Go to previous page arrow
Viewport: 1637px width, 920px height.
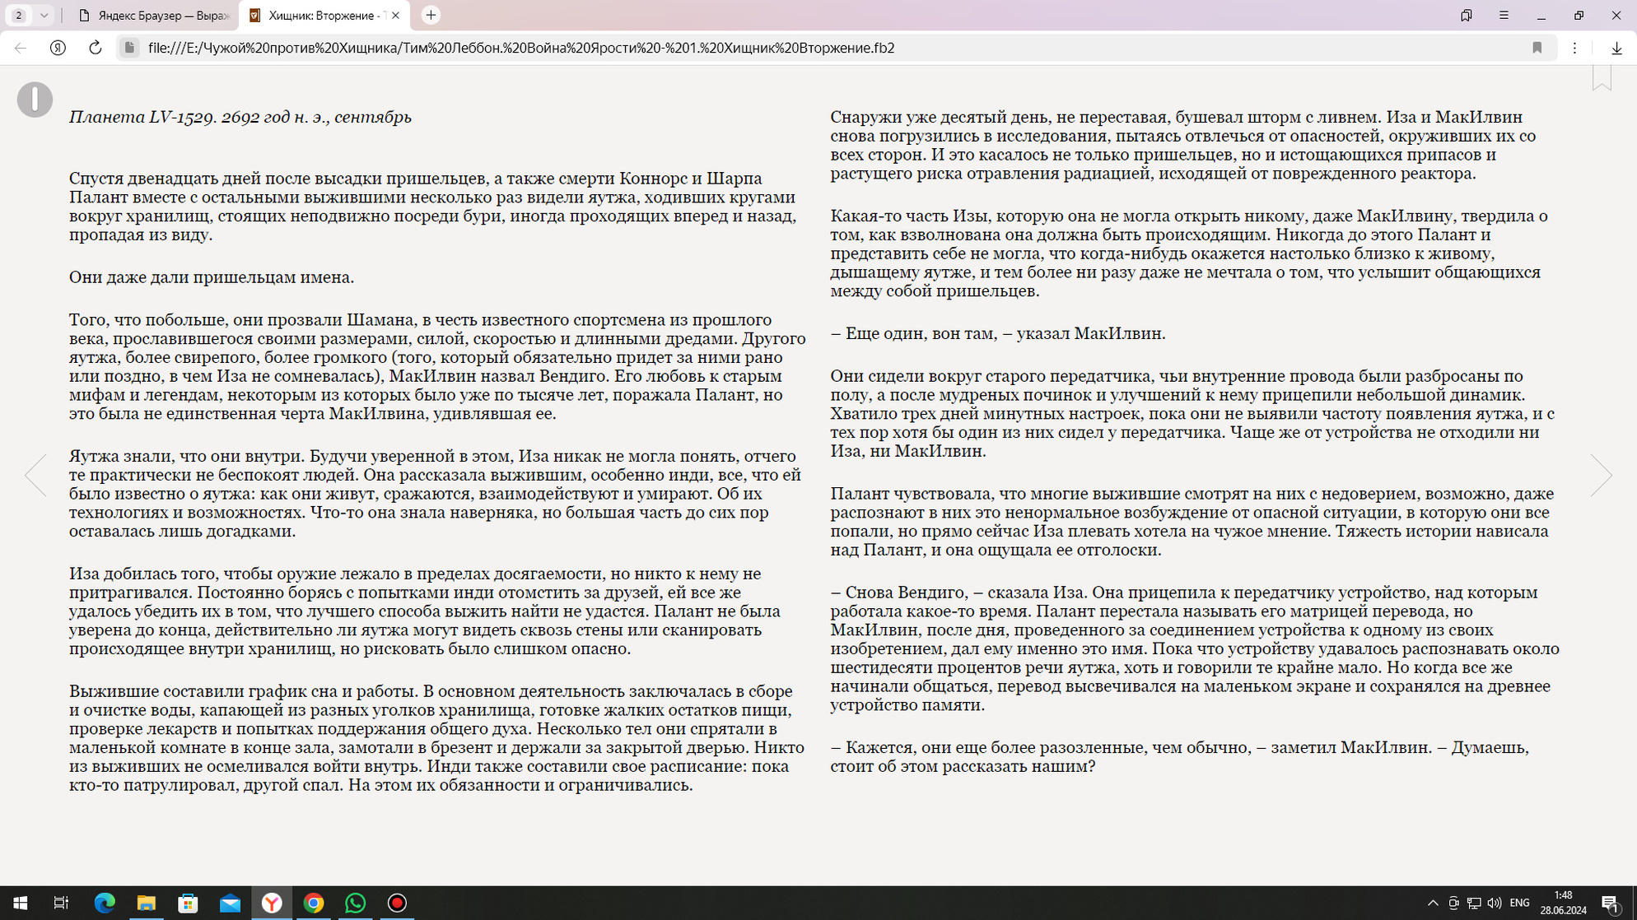pos(35,475)
